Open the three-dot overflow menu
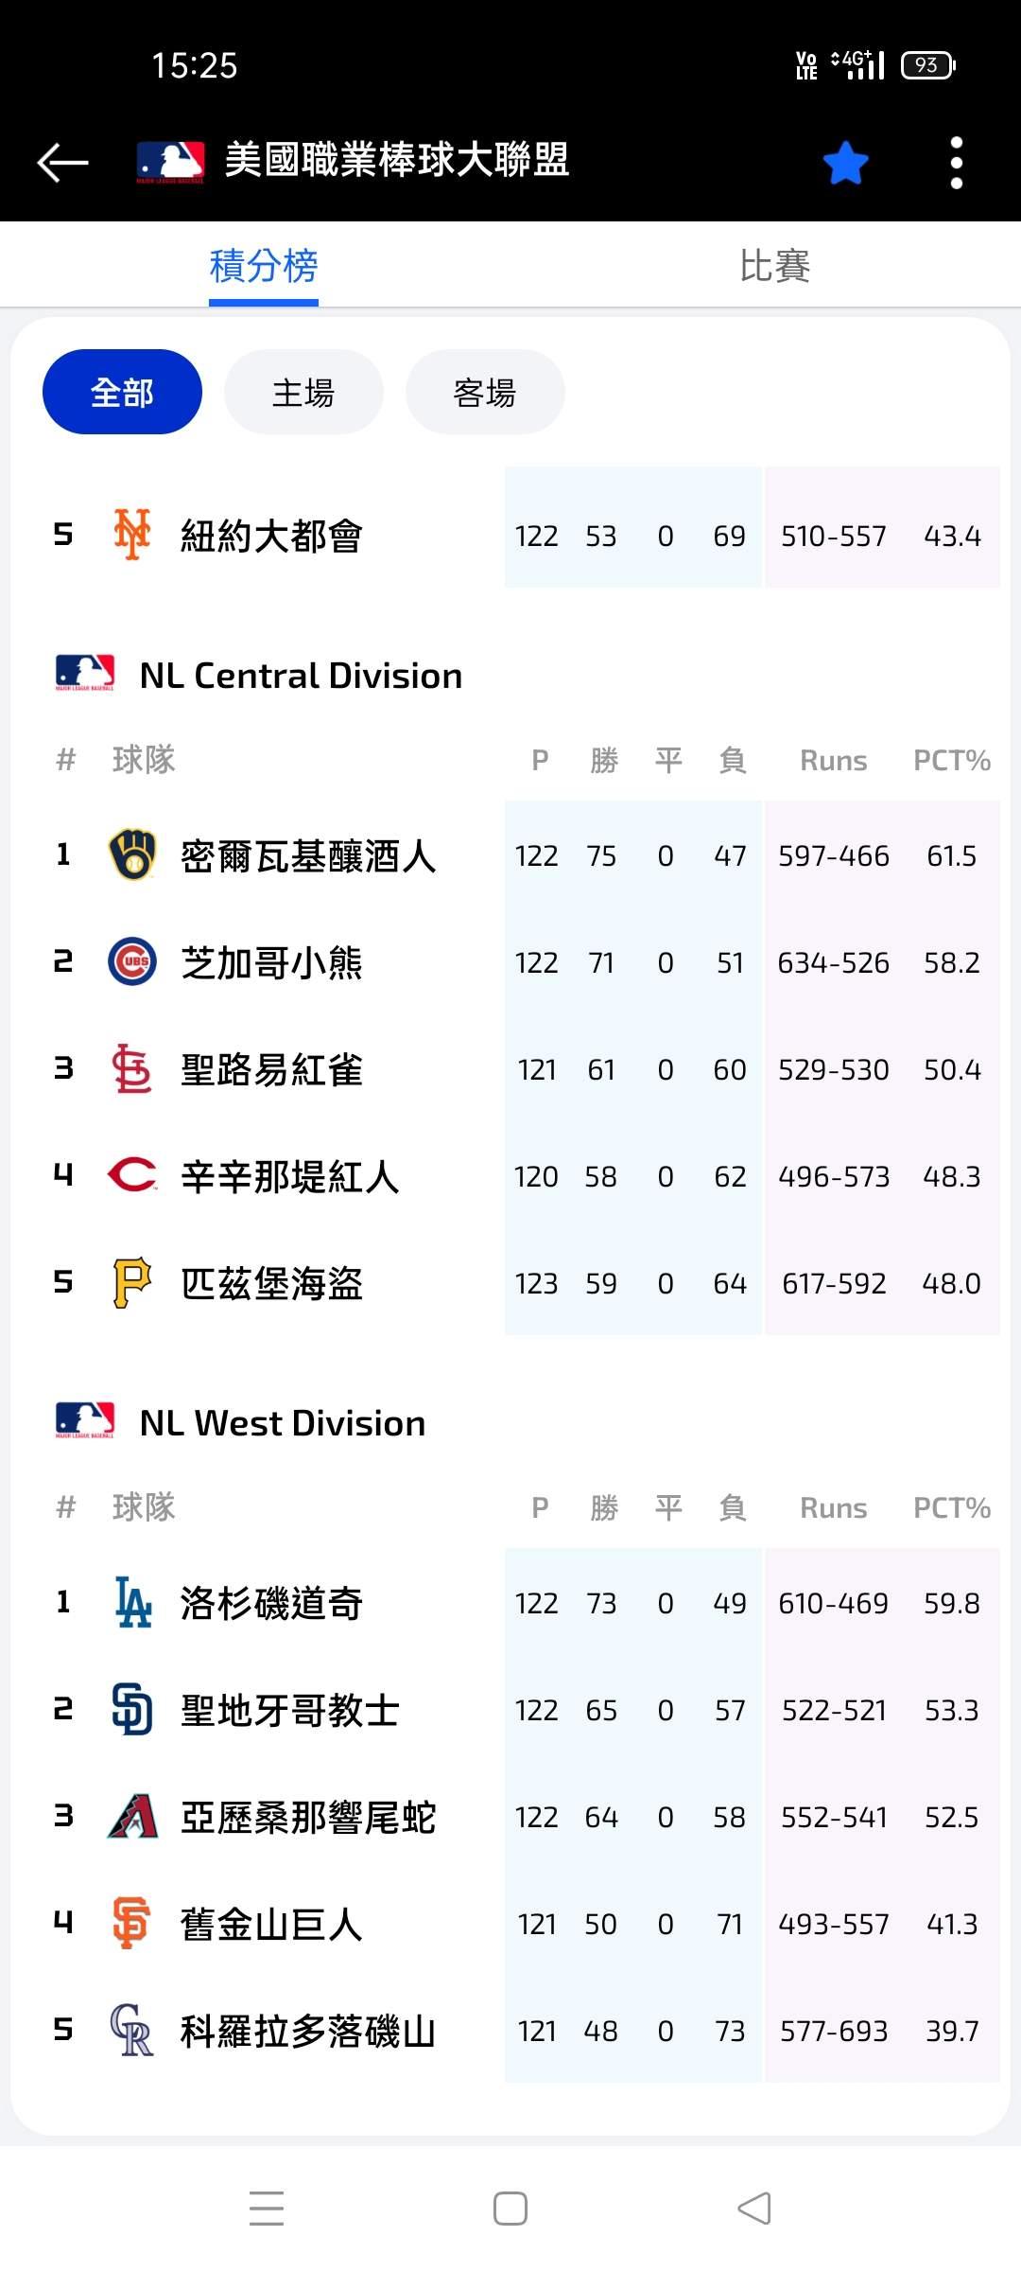The image size is (1021, 2271). pyautogui.click(x=956, y=163)
